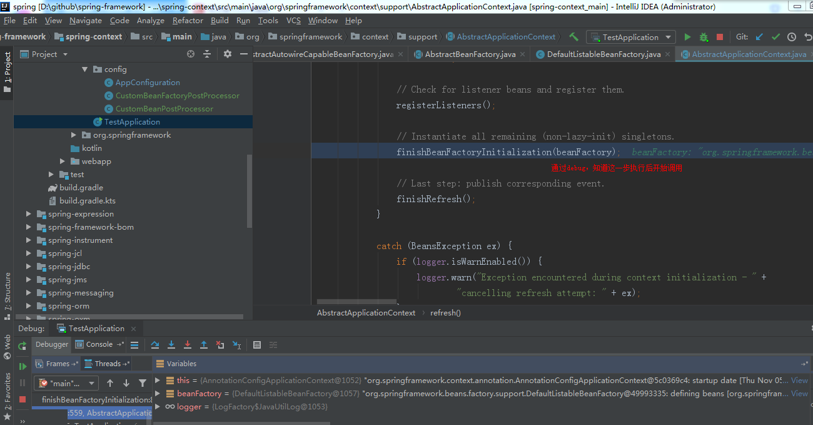Close TestApplication debug session tab
Viewport: 813px width, 425px height.
click(x=132, y=329)
